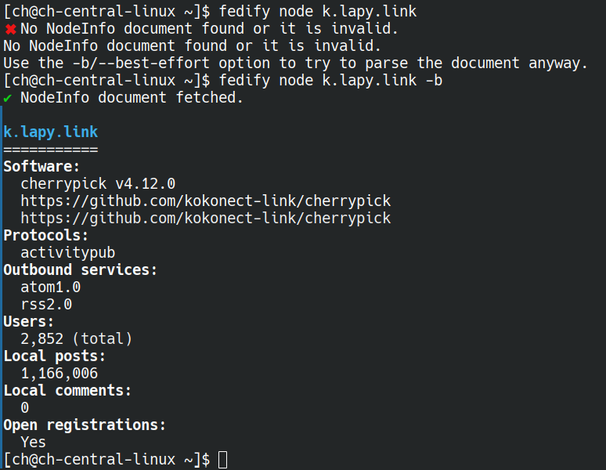Viewport: 606px width, 470px height.
Task: Click the 1,166,006 local posts value
Action: pyautogui.click(x=60, y=374)
